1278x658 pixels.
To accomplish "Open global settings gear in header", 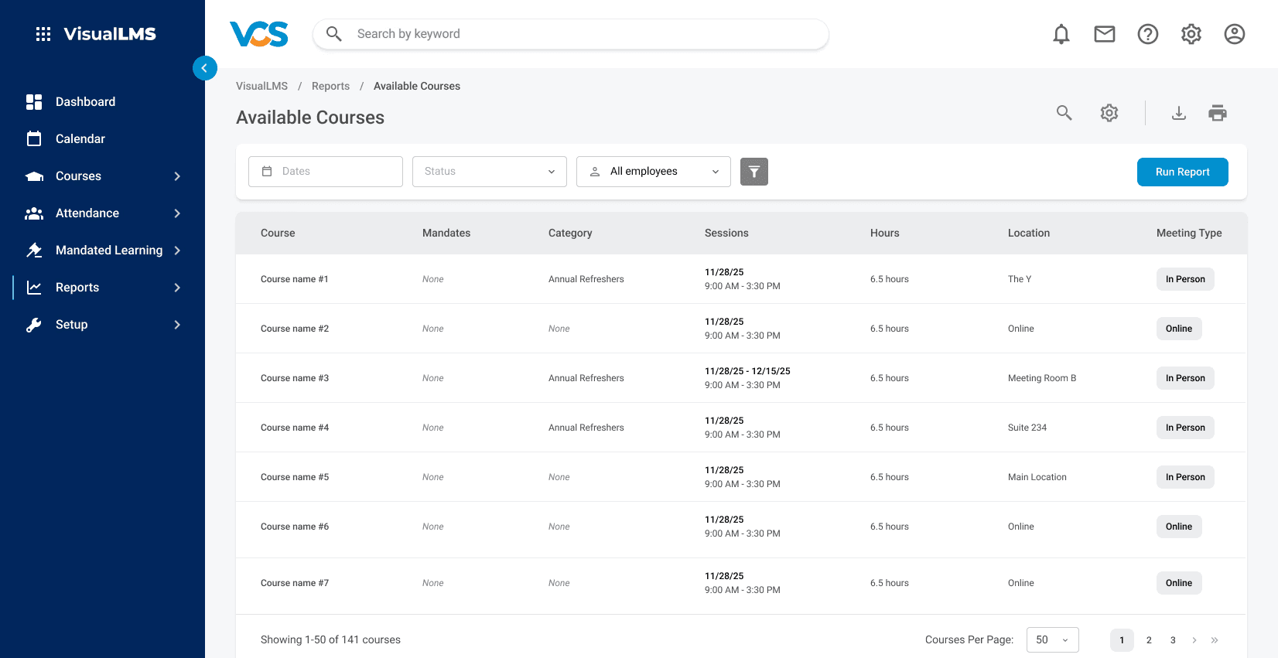I will (1191, 34).
